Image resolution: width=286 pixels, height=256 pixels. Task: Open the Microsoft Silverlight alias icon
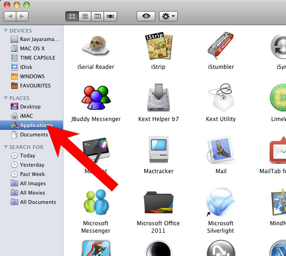pos(221,202)
